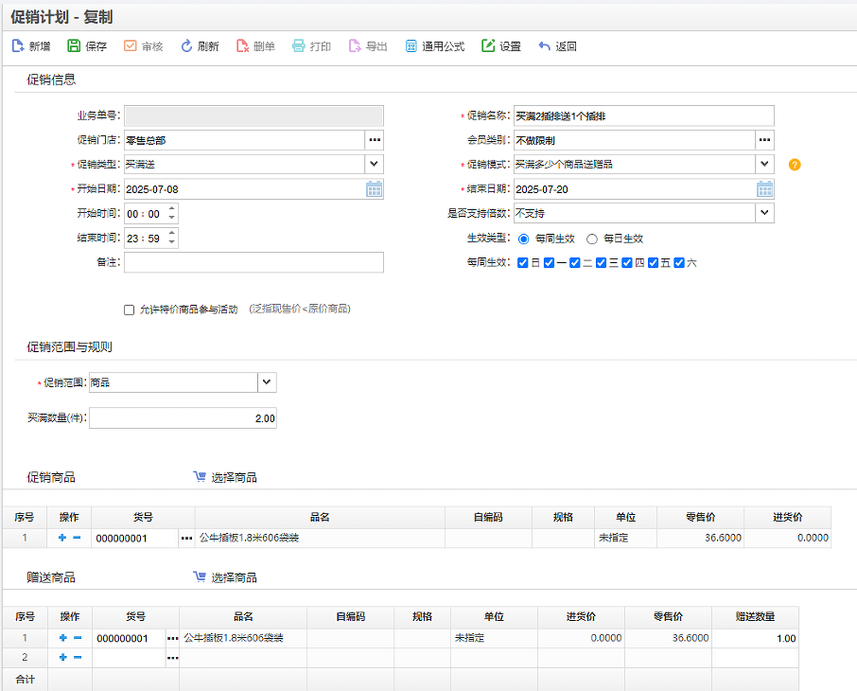Viewport: 857px width, 691px height.
Task: Click the 业务单号 input field
Action: coord(254,116)
